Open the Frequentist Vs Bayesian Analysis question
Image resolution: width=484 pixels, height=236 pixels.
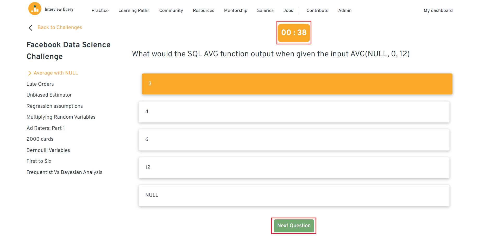64,172
